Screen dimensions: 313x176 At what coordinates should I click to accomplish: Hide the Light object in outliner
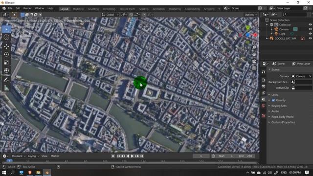click(x=310, y=34)
